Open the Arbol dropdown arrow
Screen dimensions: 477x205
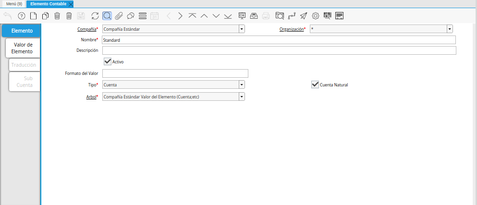coord(242,96)
